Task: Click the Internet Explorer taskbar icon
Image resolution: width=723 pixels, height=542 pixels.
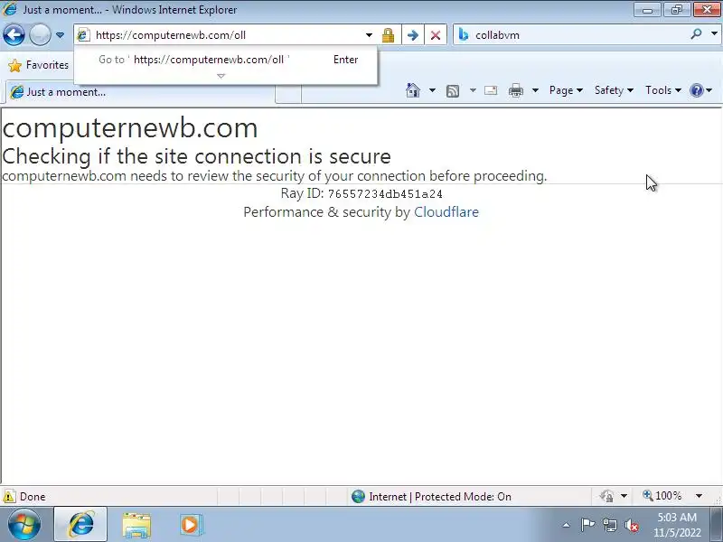Action: (x=80, y=525)
